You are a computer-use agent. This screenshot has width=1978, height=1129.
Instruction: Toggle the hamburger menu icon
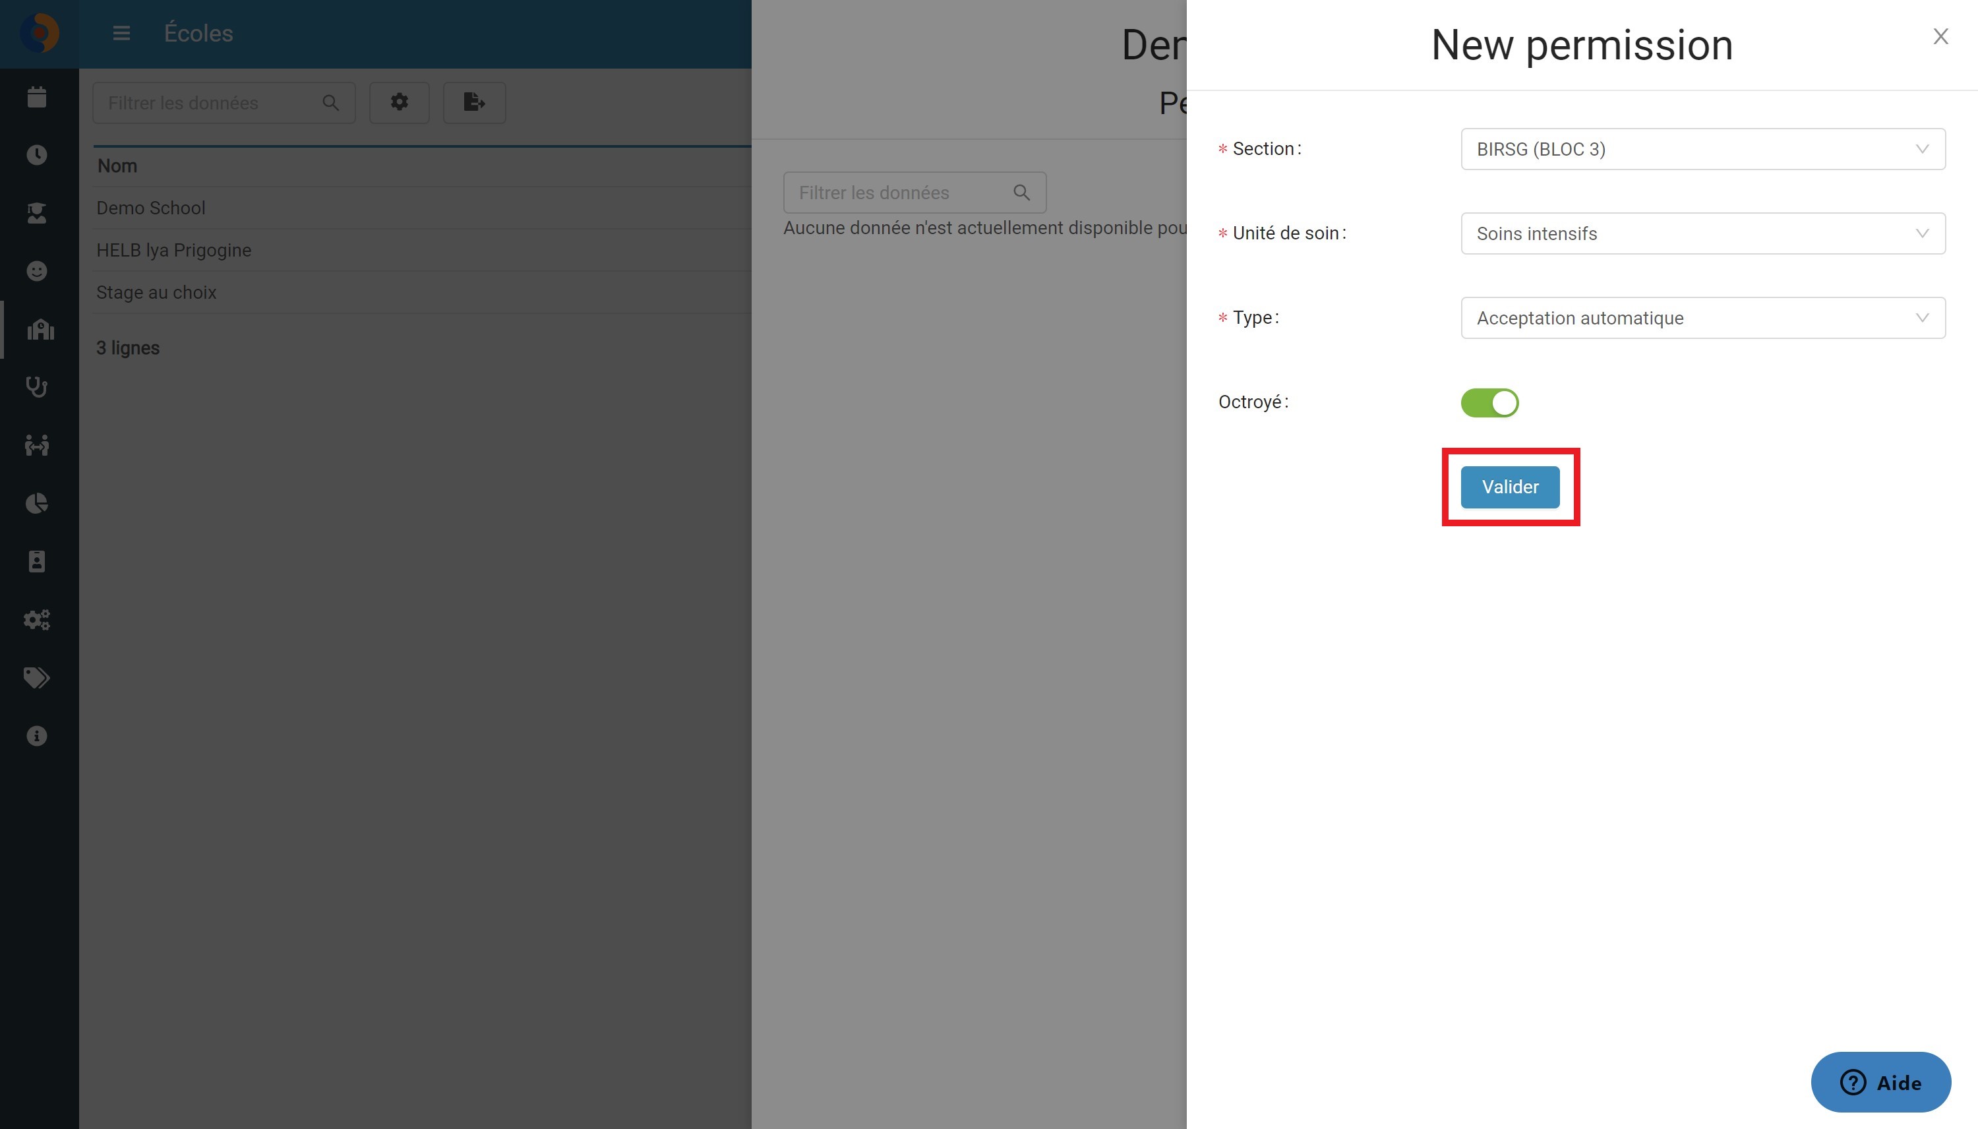(x=121, y=34)
